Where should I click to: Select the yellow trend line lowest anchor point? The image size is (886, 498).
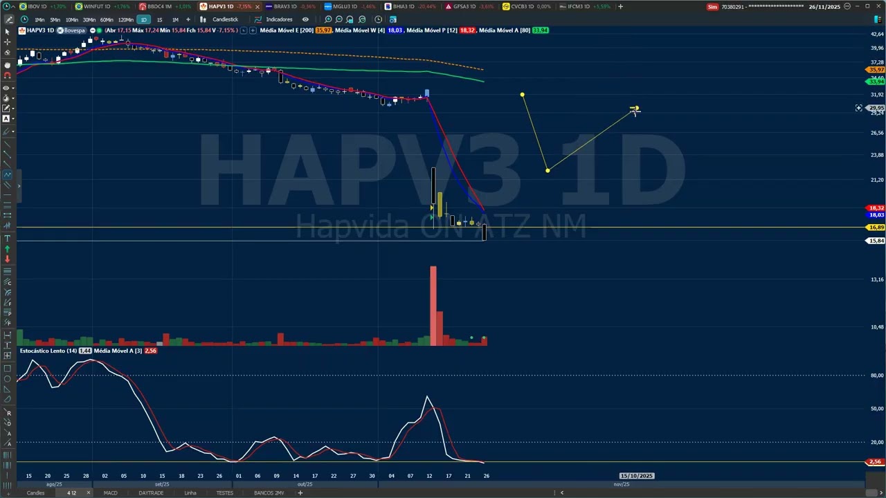(548, 170)
